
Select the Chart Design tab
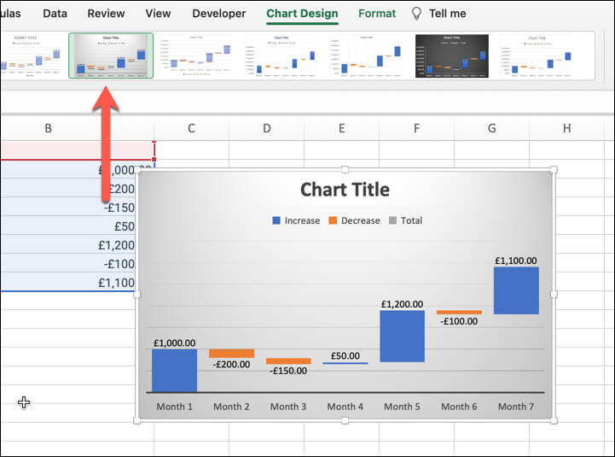tap(302, 14)
